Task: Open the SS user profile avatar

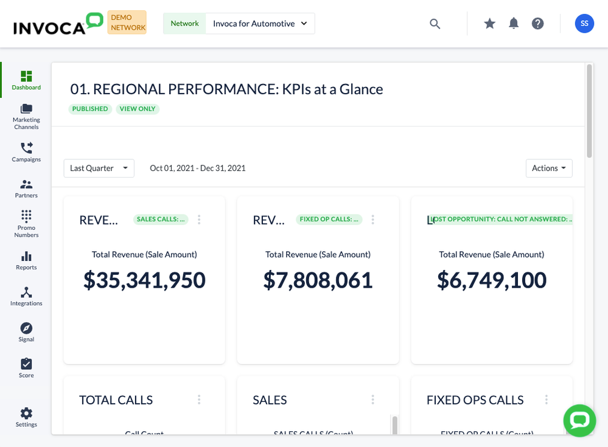Action: pos(584,24)
